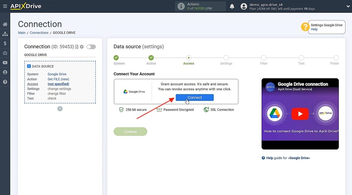Select the System step in wizard
Screen dimensions: 352x195
click(116, 58)
